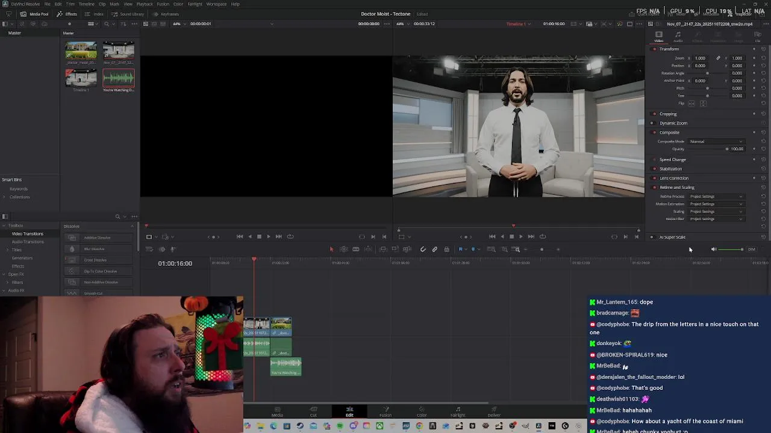Open the Inspector File tab

(758, 37)
